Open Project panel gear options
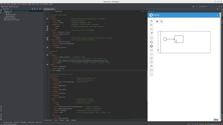 tap(40, 9)
